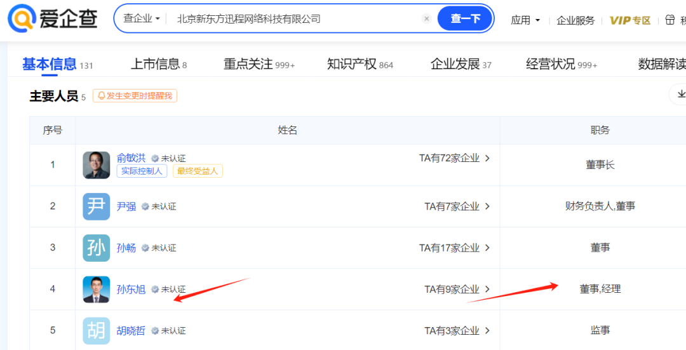Switch to the 基本信息 tab
686x350 pixels.
(57, 64)
